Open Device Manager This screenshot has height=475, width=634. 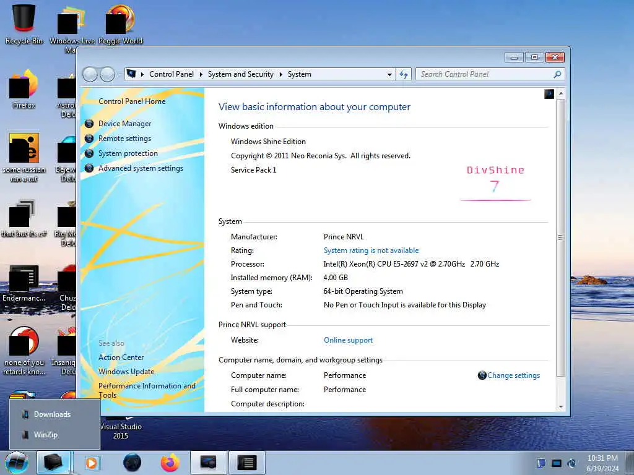click(x=124, y=124)
